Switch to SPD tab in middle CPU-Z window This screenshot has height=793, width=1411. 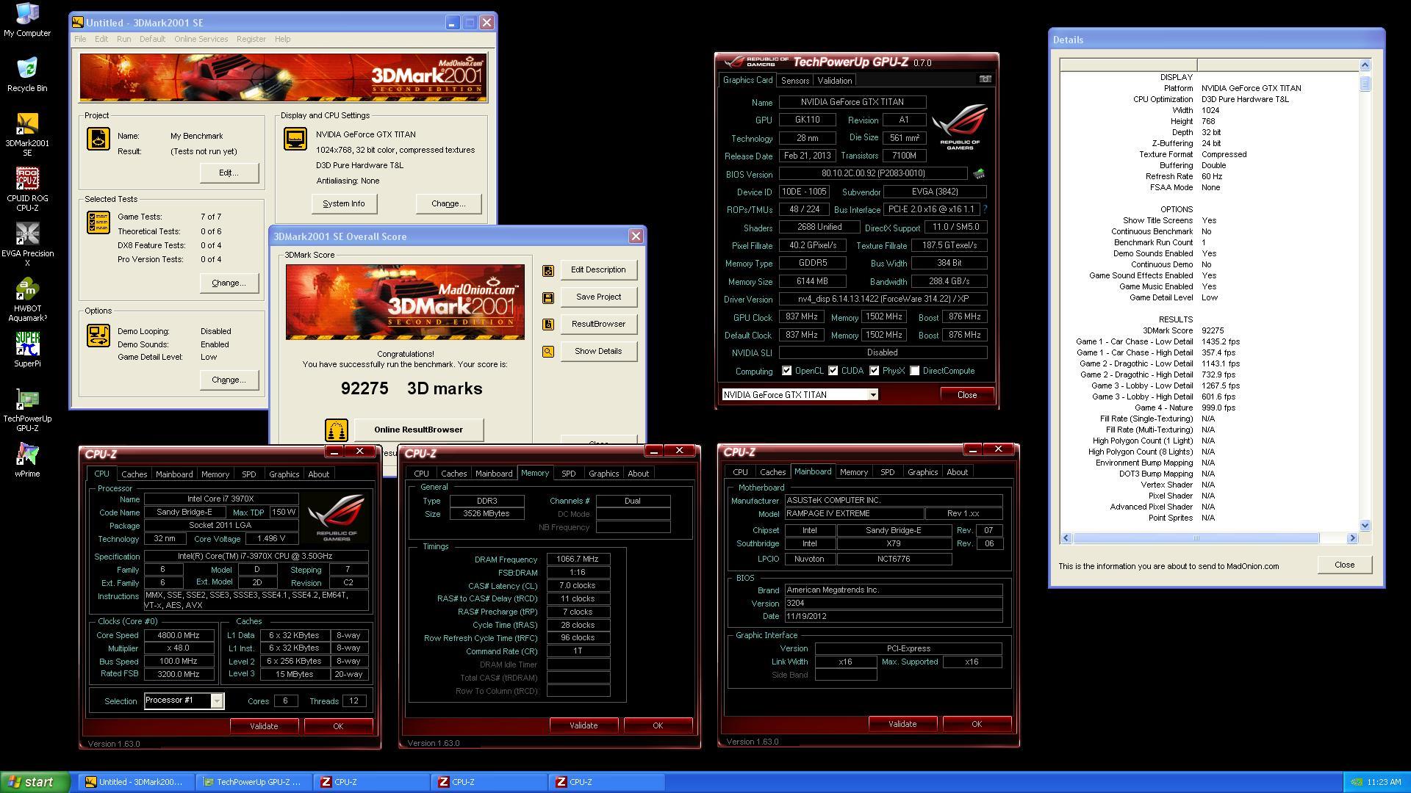(568, 474)
